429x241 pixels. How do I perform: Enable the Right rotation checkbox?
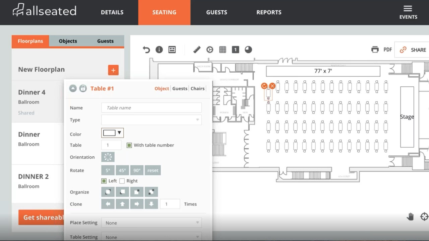pos(122,181)
